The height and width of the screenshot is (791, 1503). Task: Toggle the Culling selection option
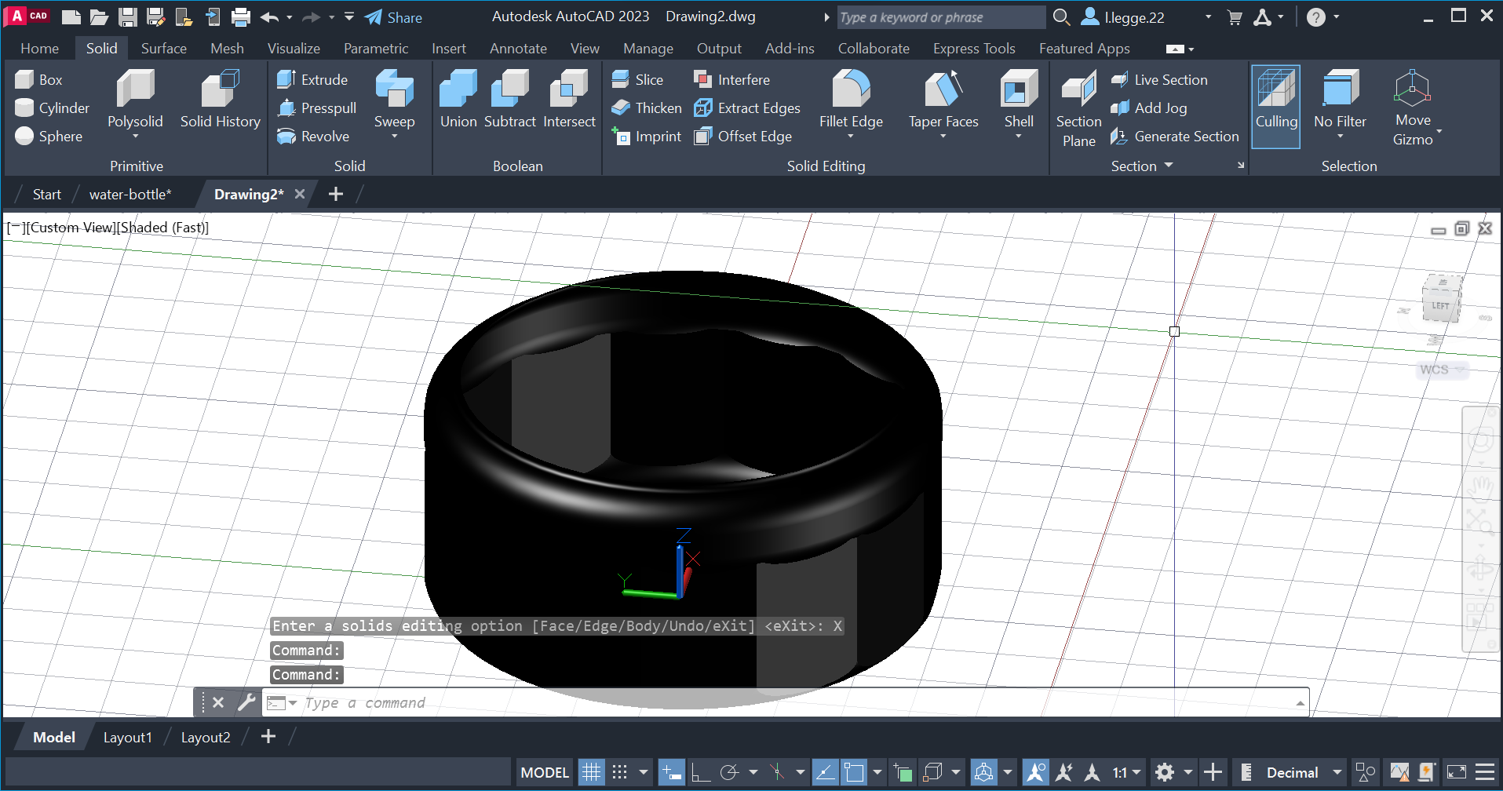pos(1275,106)
